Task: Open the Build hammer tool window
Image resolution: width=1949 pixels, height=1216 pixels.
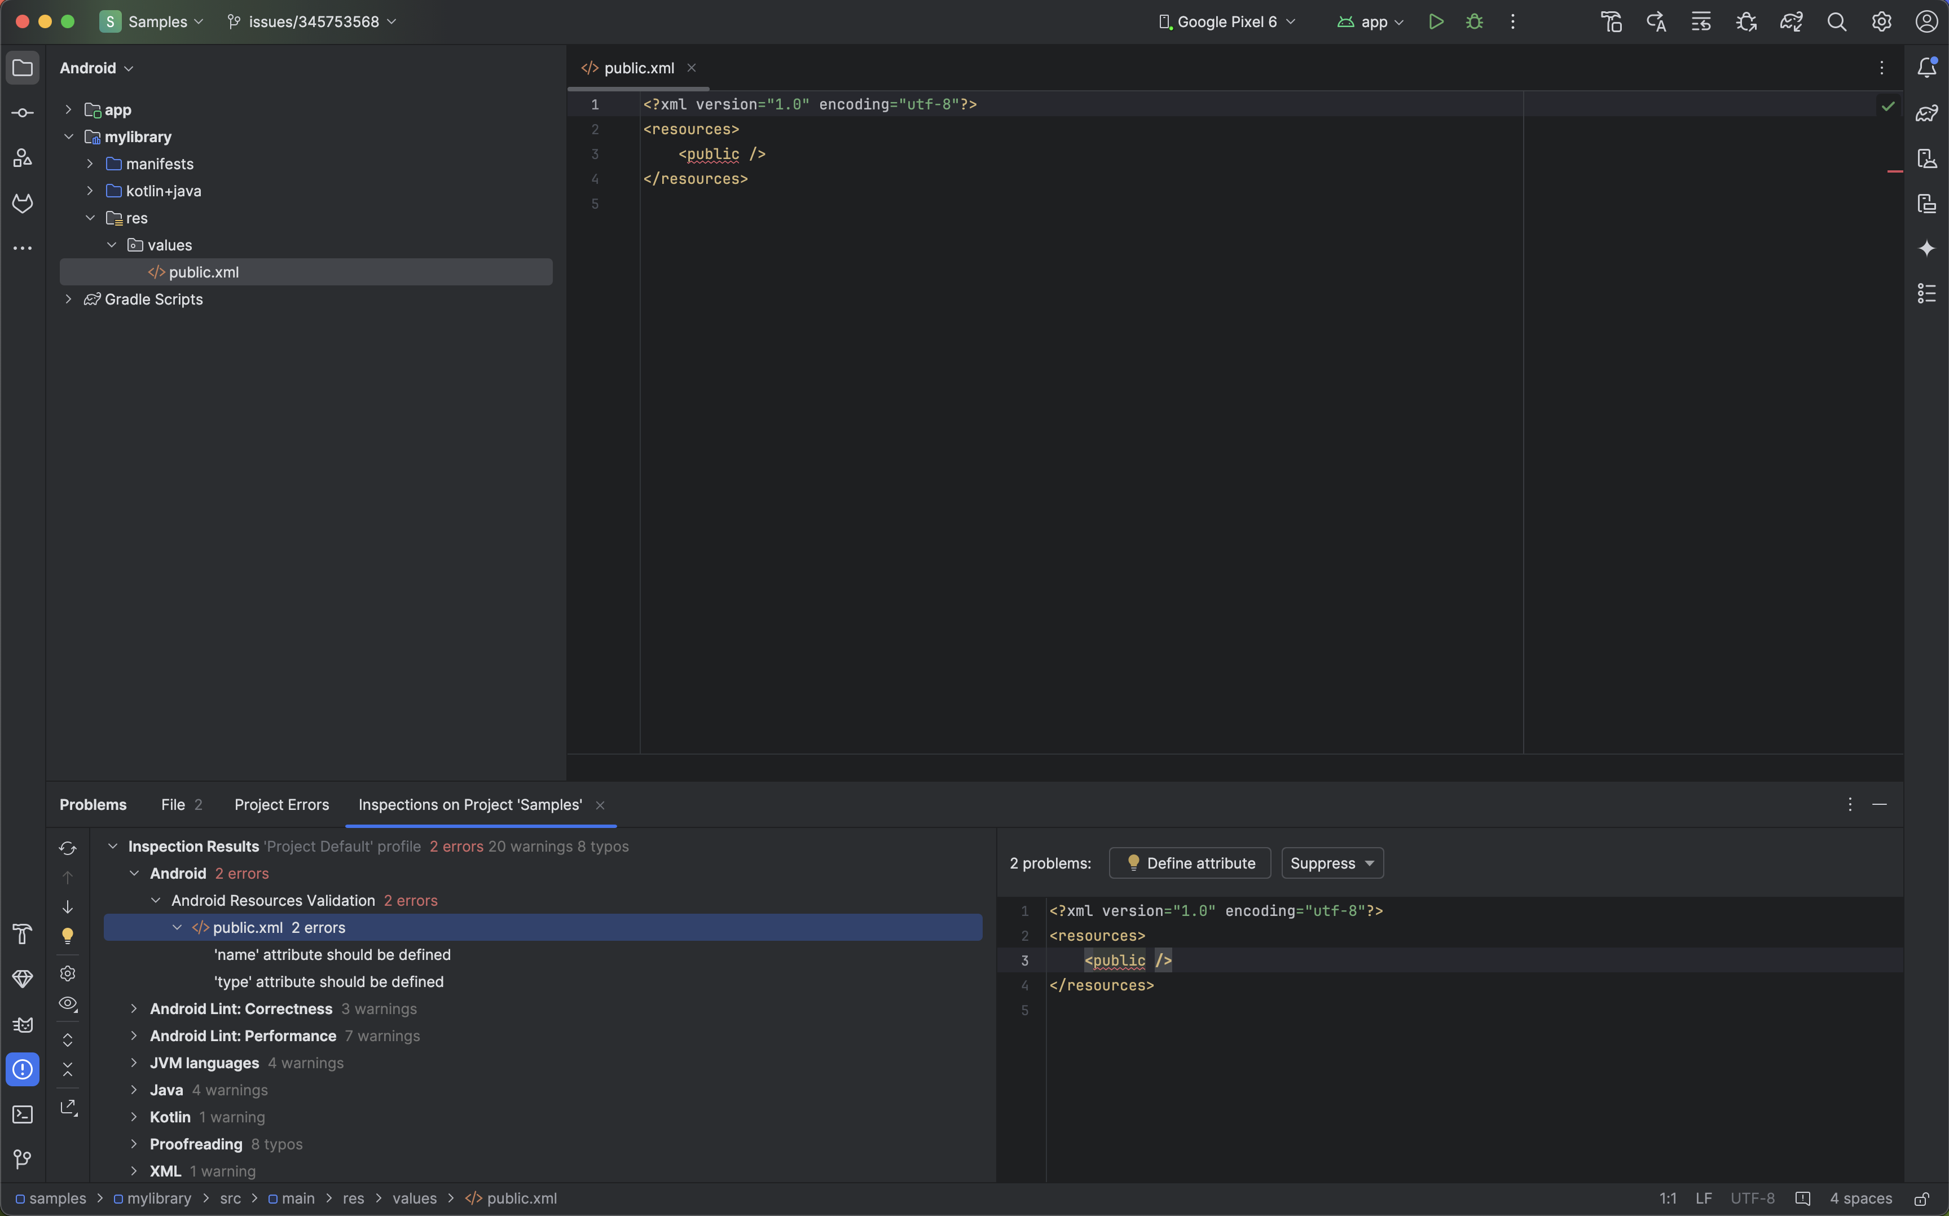Action: (x=23, y=934)
